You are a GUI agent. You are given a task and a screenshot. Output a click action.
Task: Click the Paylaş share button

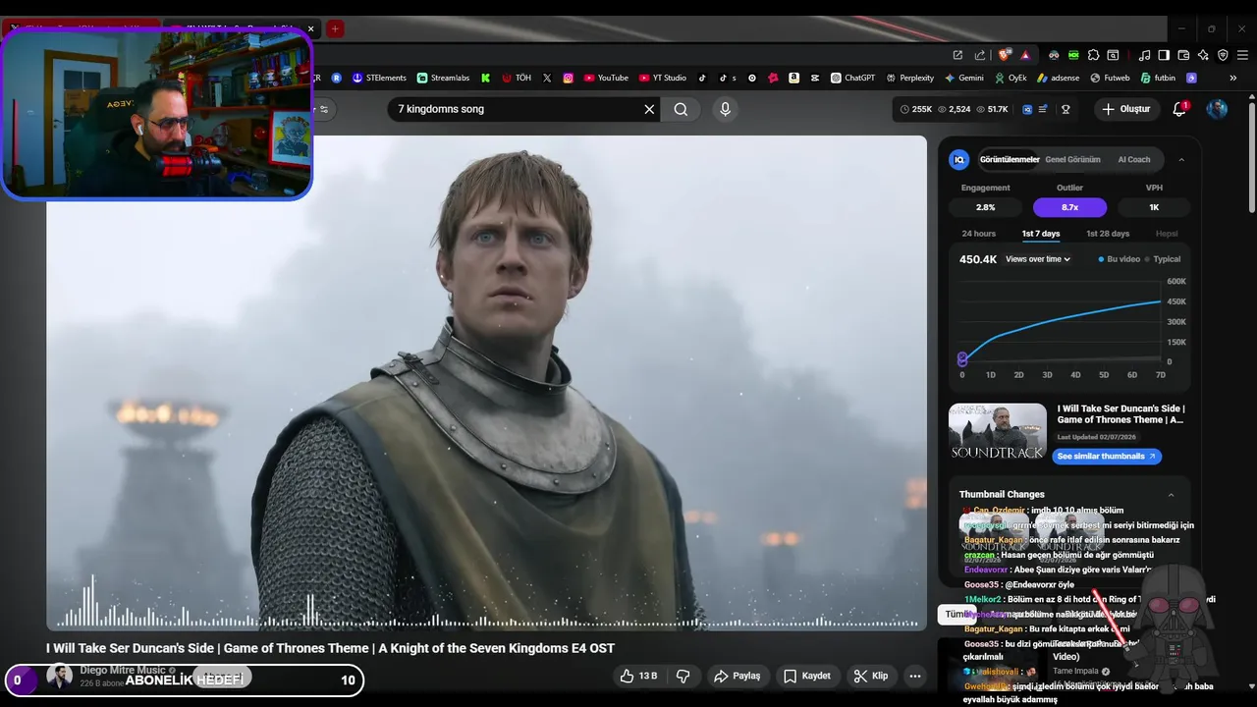(738, 676)
